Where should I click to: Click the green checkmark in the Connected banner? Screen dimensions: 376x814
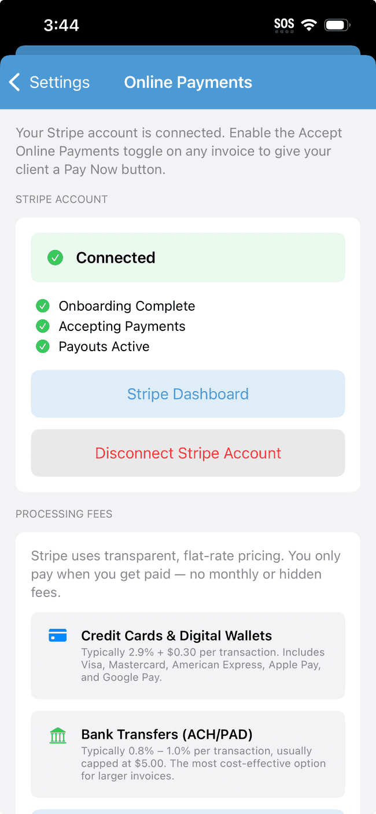point(55,257)
